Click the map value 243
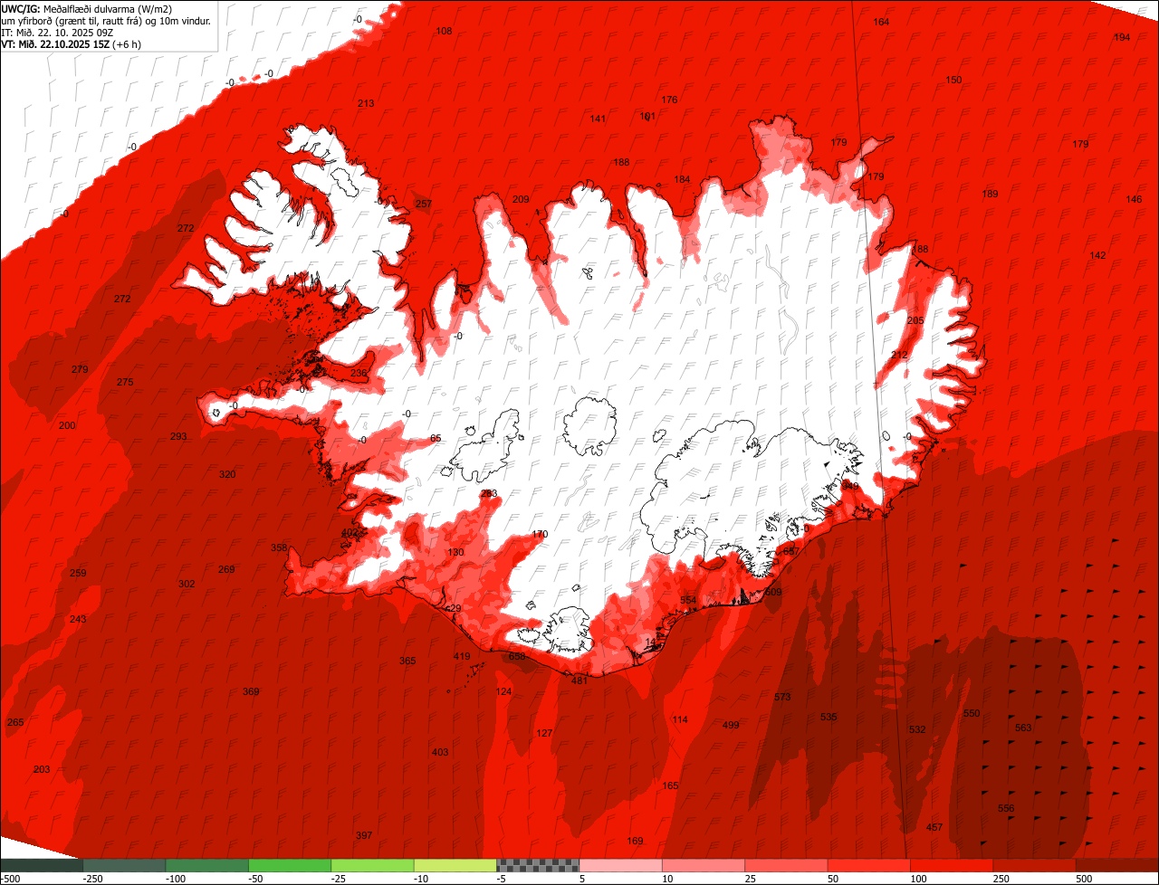1159x885 pixels. (x=78, y=619)
